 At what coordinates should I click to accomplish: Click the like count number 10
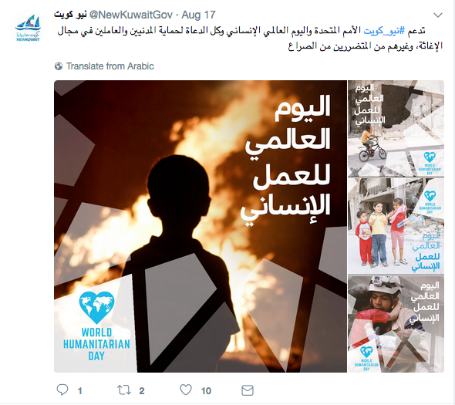coord(206,391)
